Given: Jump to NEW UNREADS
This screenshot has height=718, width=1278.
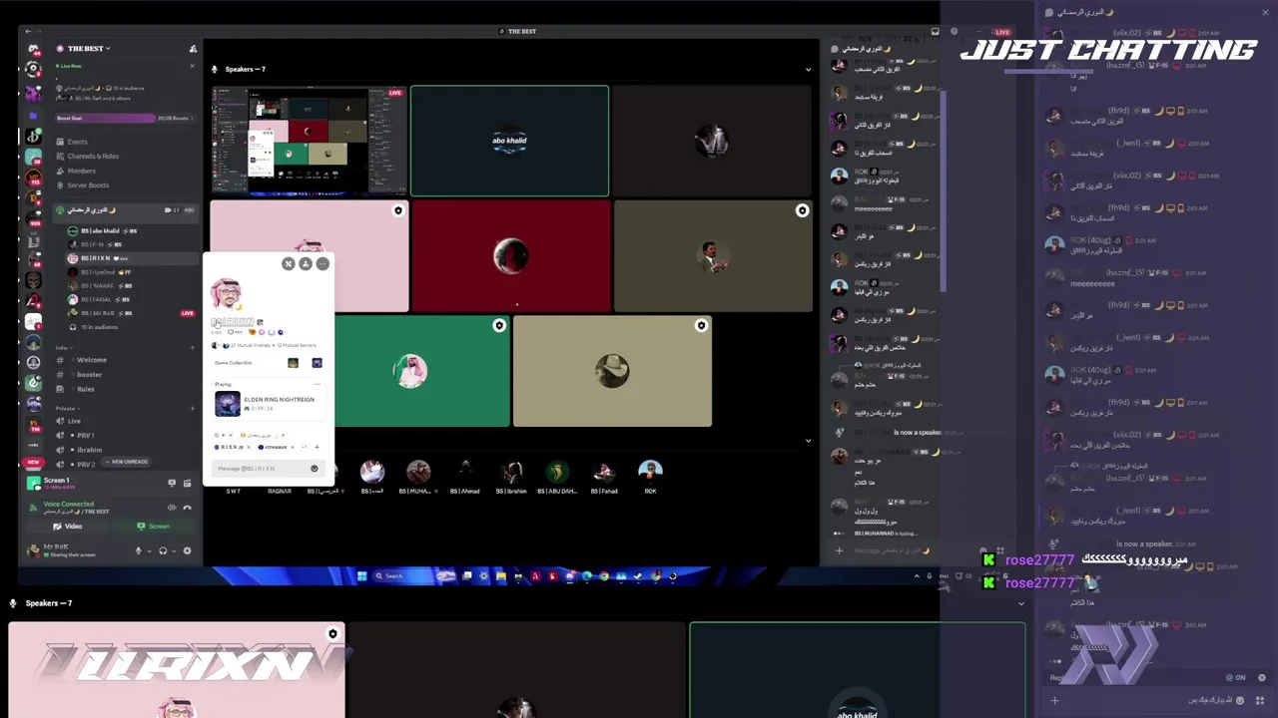Looking at the screenshot, I should pyautogui.click(x=126, y=462).
